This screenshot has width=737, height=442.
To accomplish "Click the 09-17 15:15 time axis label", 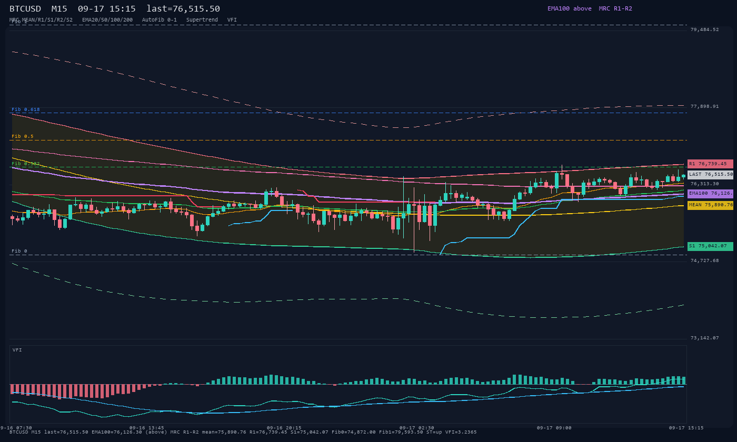I will 686,428.
